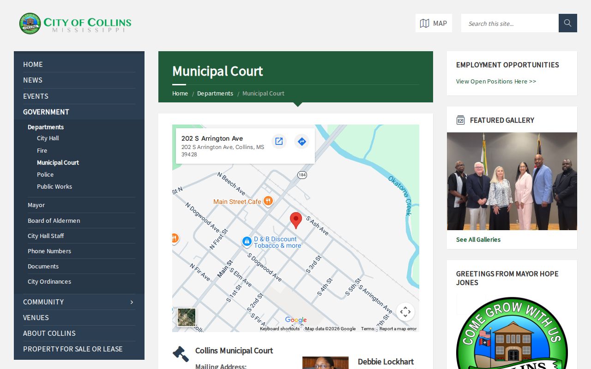591x369 pixels.
Task: Open PROPERTY FOR SALE OR LEASE item
Action: pos(73,349)
